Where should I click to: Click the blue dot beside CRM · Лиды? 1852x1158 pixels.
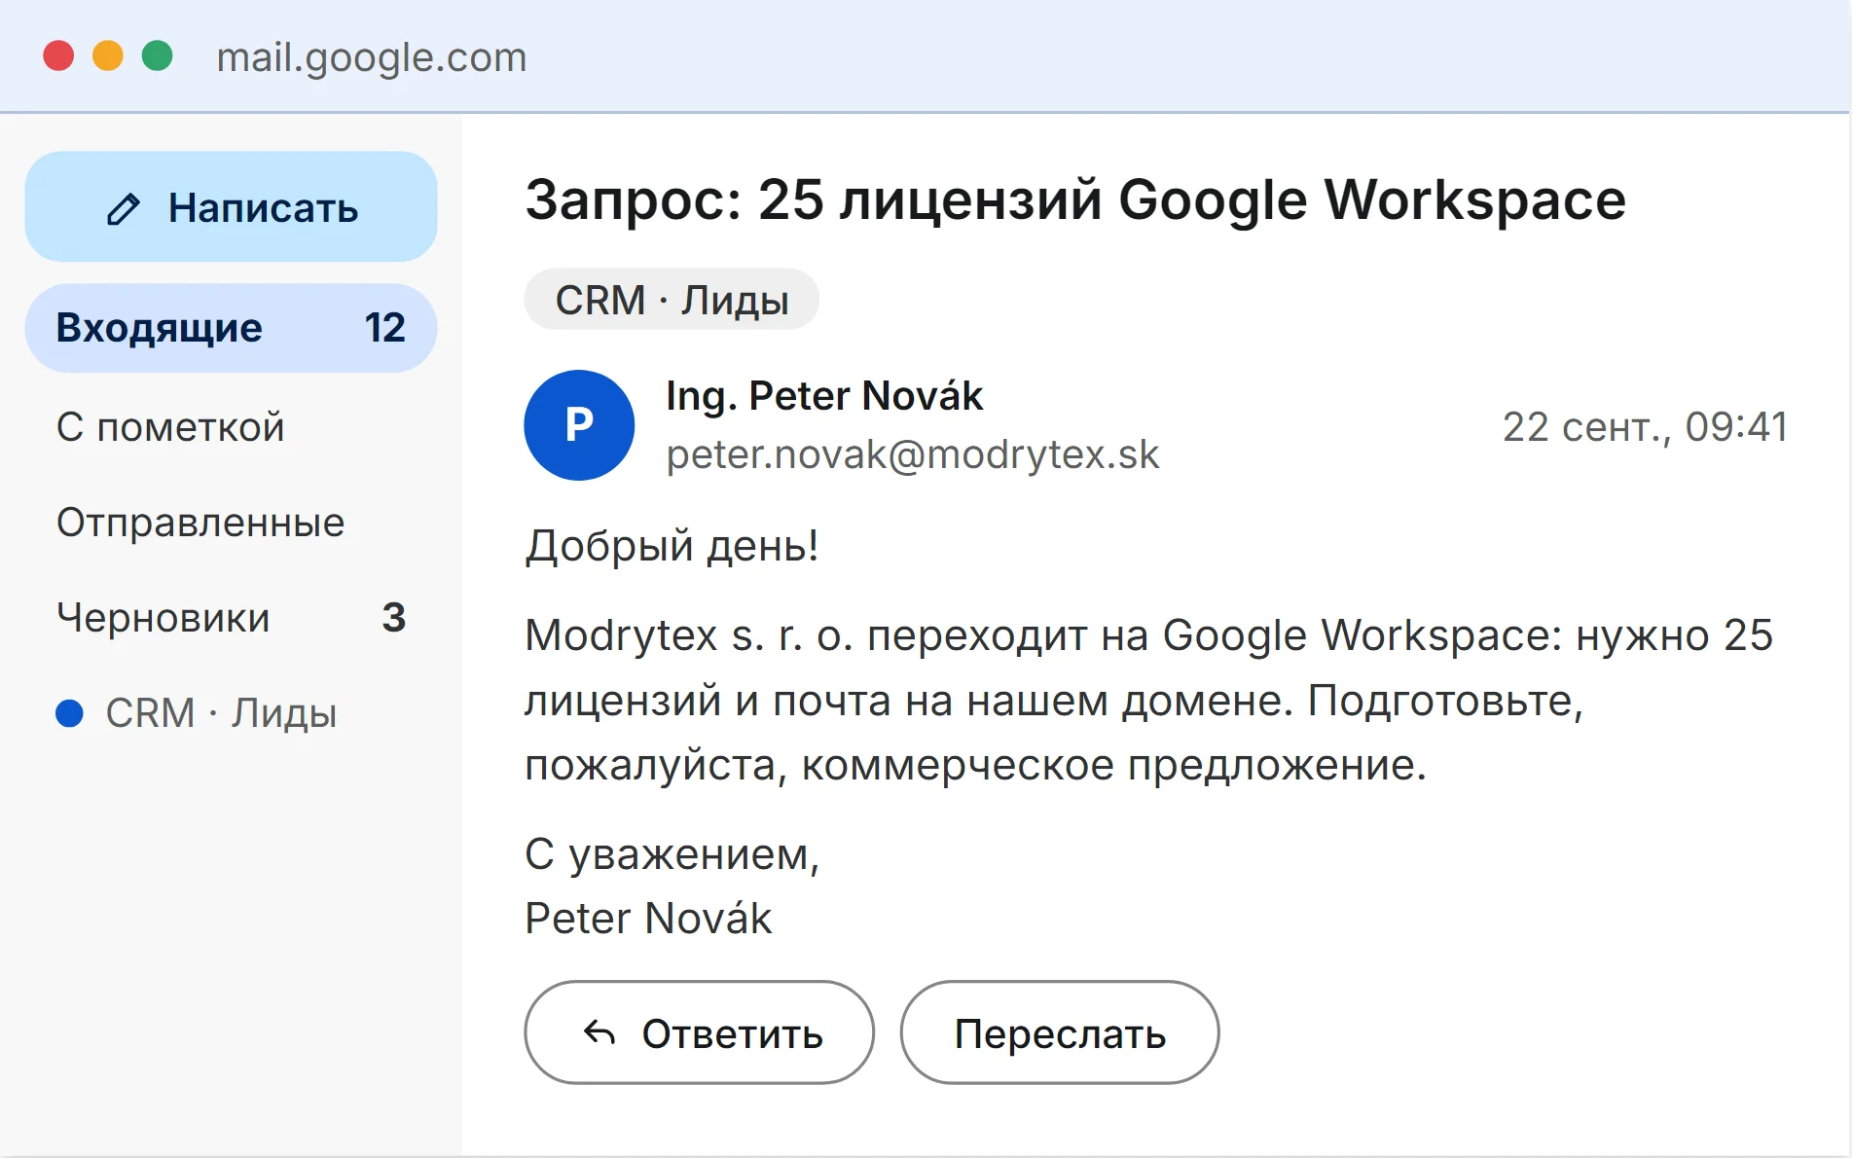tap(70, 713)
